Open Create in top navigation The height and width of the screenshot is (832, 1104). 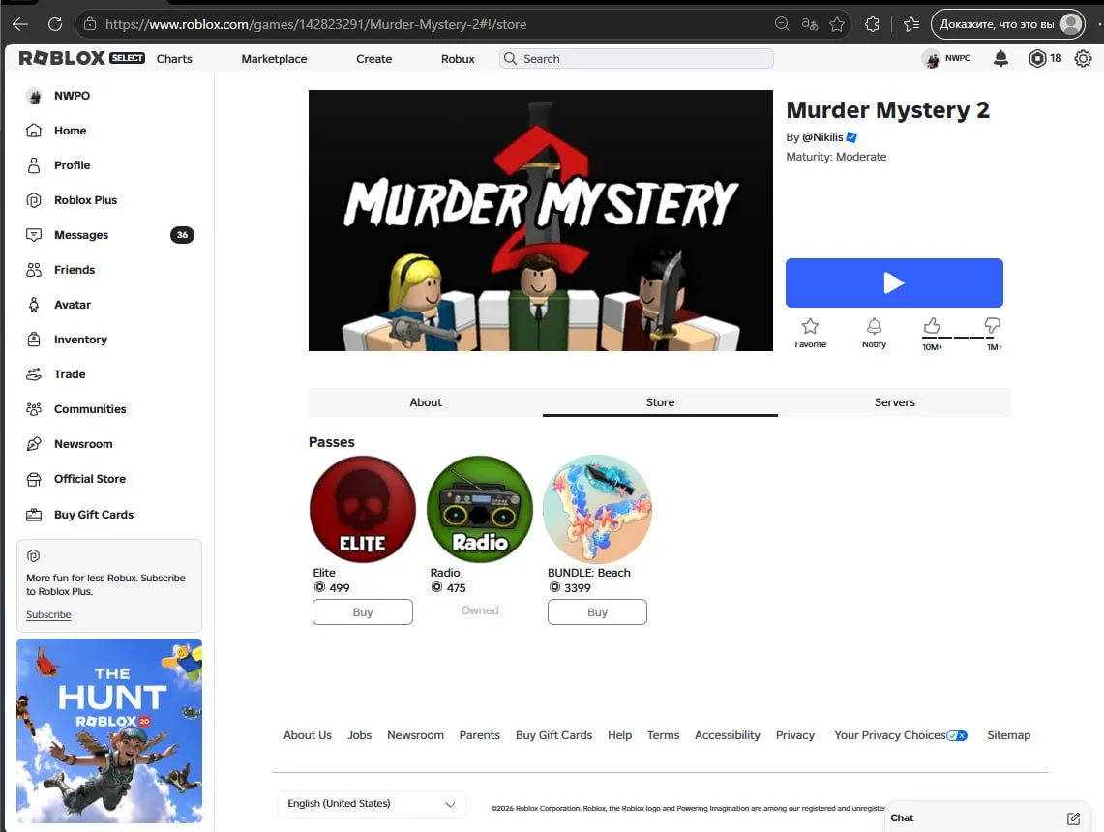[x=373, y=59]
